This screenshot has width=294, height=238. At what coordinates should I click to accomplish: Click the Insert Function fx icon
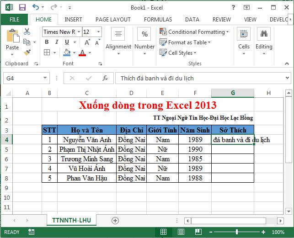click(105, 78)
